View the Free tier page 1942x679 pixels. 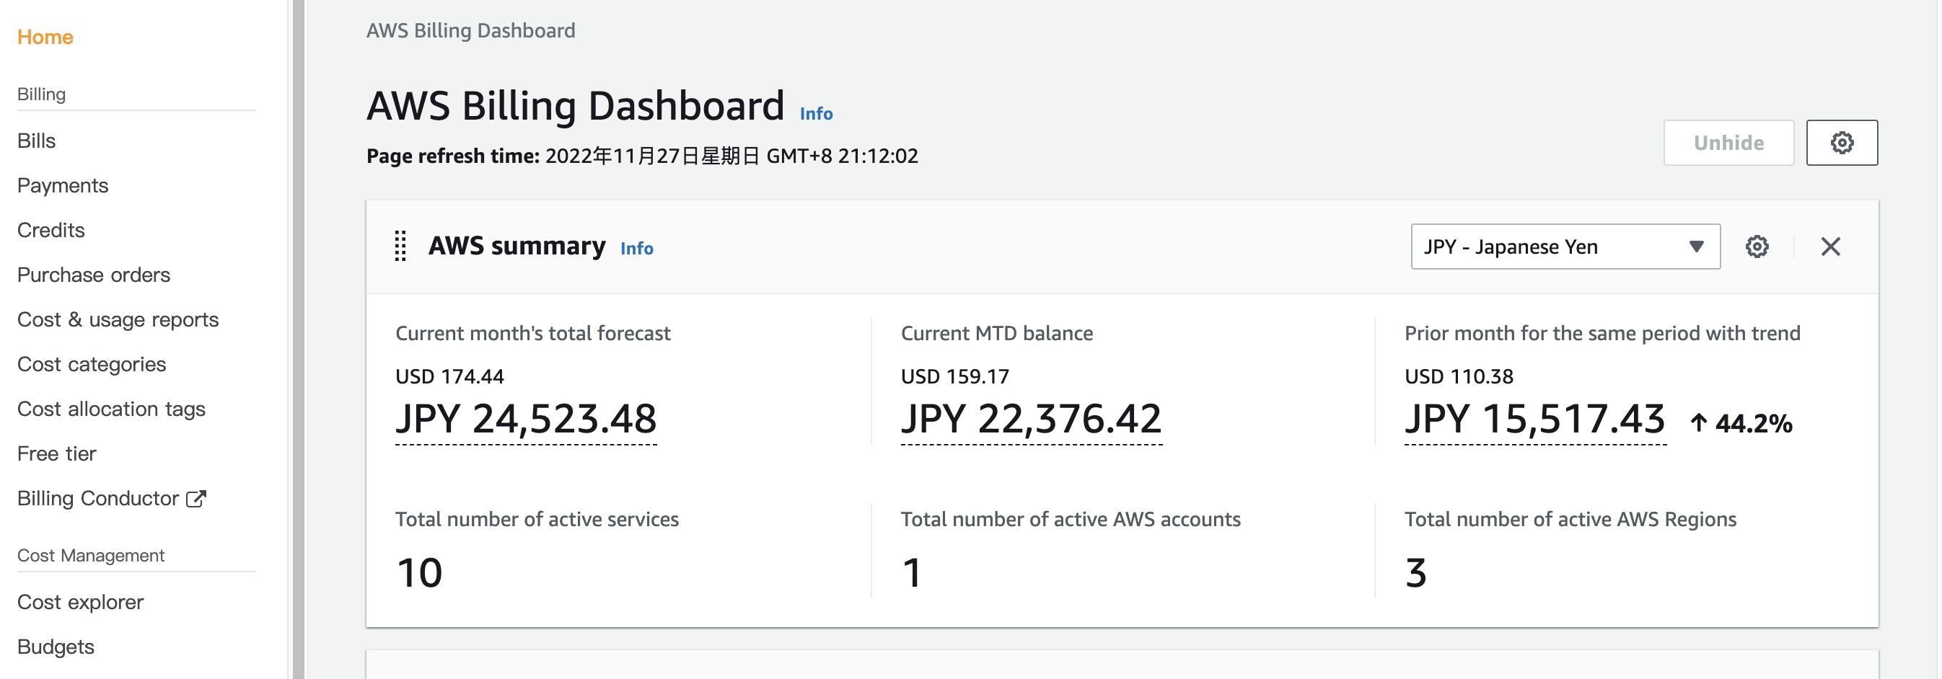tap(56, 453)
